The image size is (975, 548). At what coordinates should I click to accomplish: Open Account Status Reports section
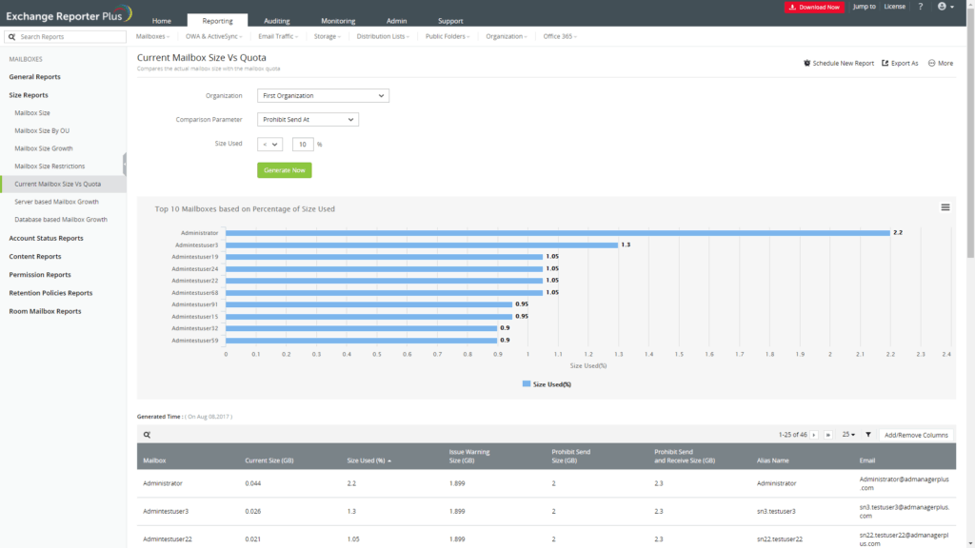click(x=46, y=238)
